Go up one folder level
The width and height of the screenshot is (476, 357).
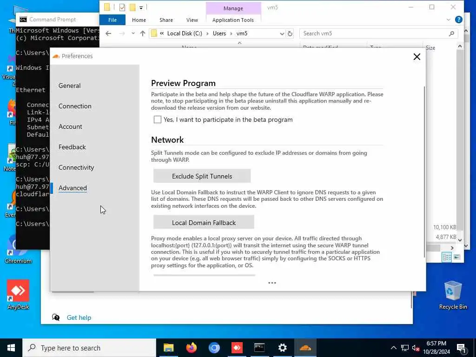tap(142, 33)
